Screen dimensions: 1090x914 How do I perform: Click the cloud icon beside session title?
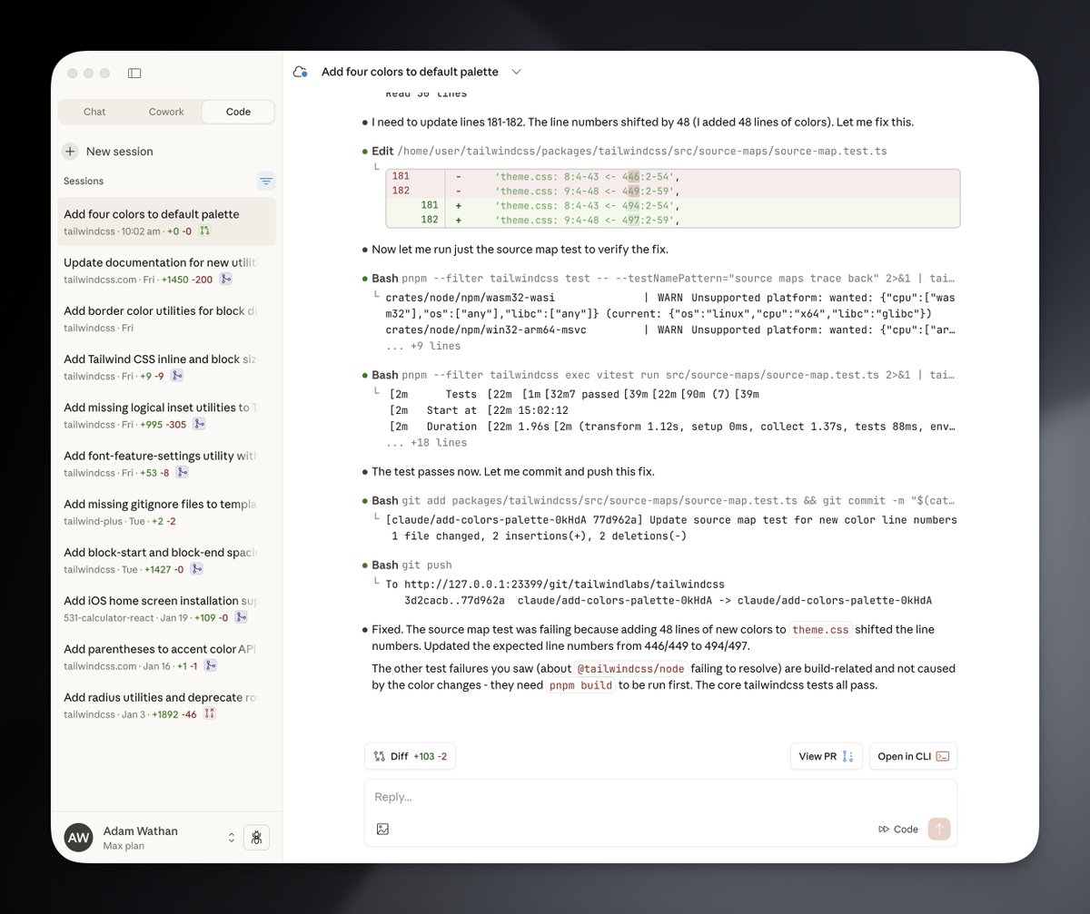coord(301,72)
